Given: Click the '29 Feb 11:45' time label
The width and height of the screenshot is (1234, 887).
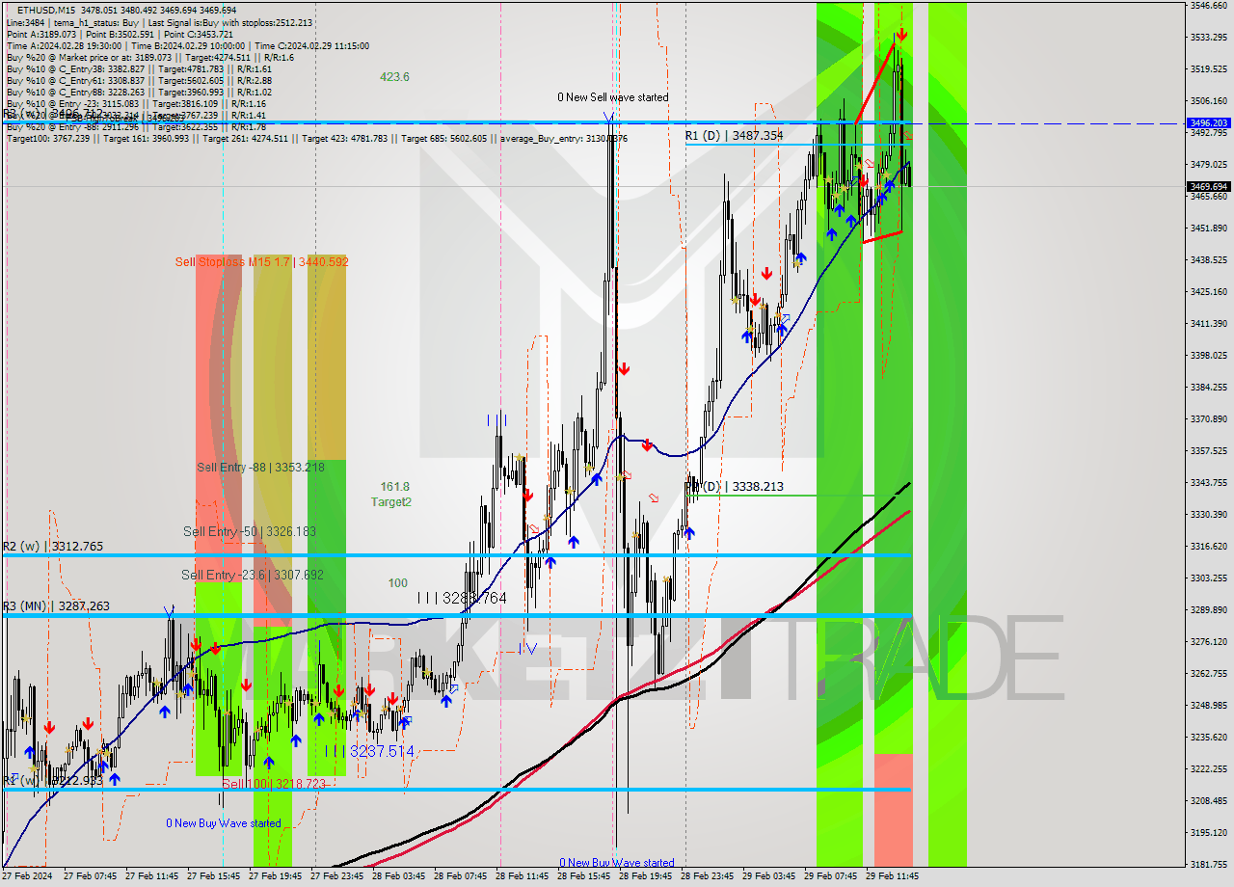Looking at the screenshot, I should [x=892, y=877].
